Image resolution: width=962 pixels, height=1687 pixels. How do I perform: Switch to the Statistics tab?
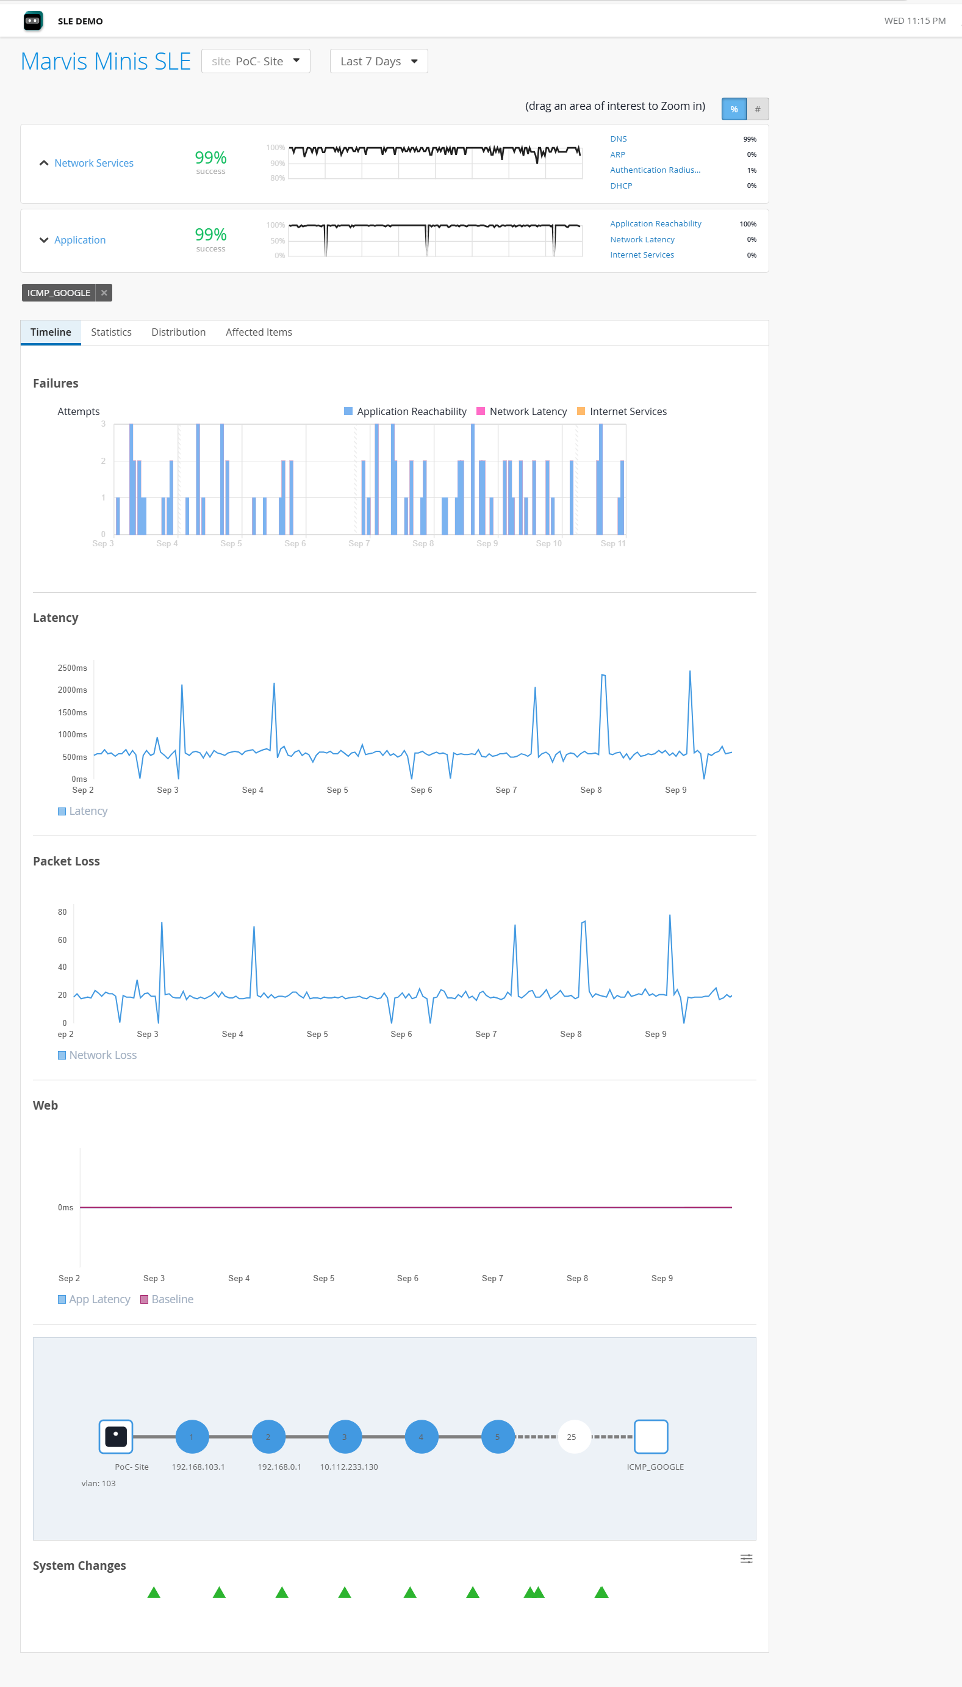pos(111,333)
